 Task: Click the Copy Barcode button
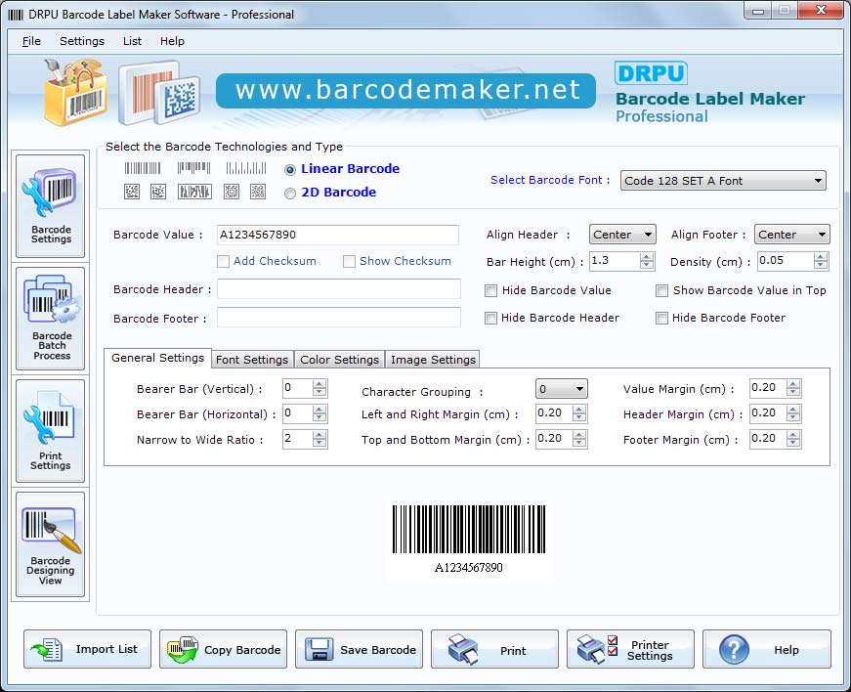click(223, 649)
